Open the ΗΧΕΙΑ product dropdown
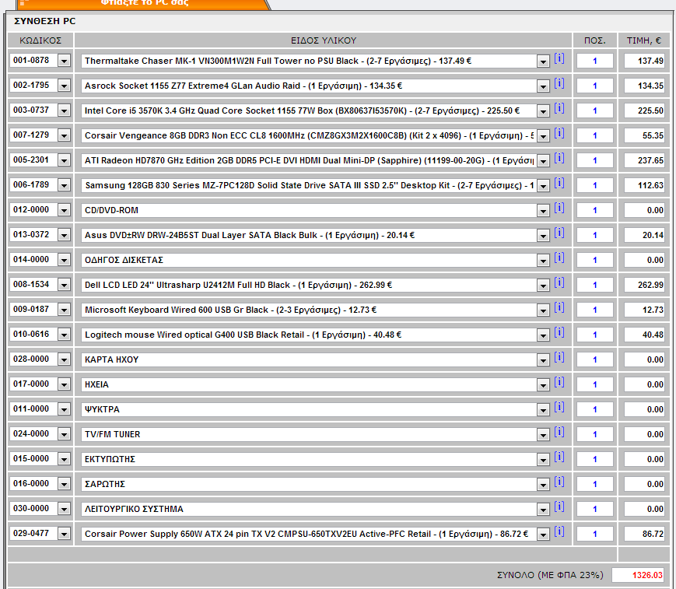The image size is (676, 589). [543, 385]
